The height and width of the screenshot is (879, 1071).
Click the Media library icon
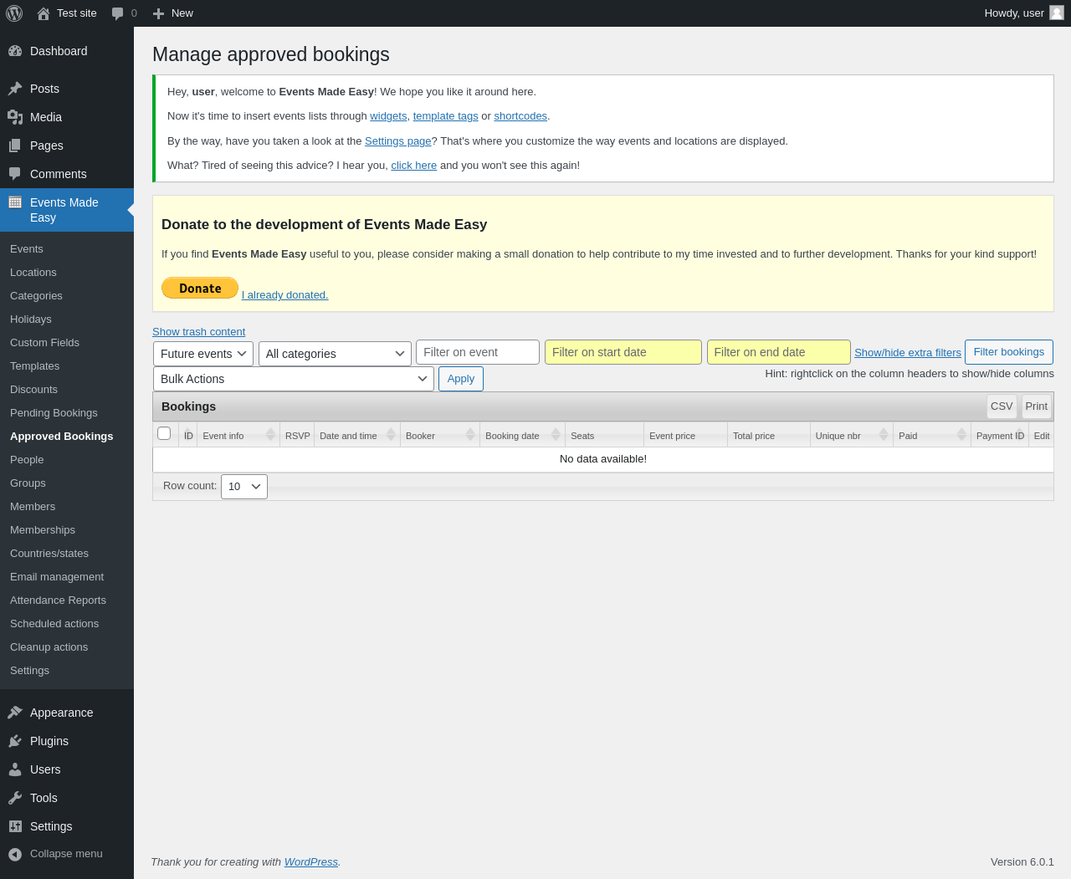click(x=15, y=117)
